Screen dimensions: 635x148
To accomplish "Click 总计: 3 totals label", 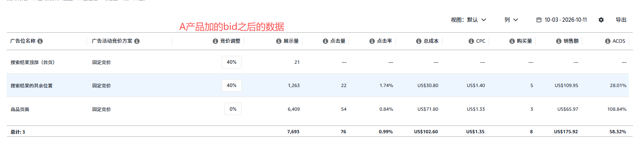I will point(18,132).
